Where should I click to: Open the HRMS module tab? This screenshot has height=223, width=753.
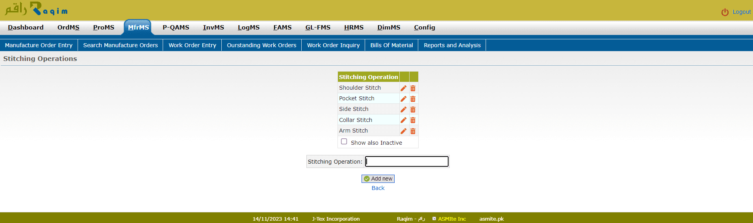354,28
